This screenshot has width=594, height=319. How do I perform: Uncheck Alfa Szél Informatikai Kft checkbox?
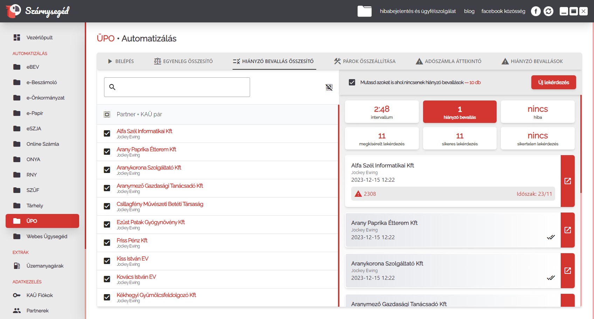pyautogui.click(x=107, y=133)
